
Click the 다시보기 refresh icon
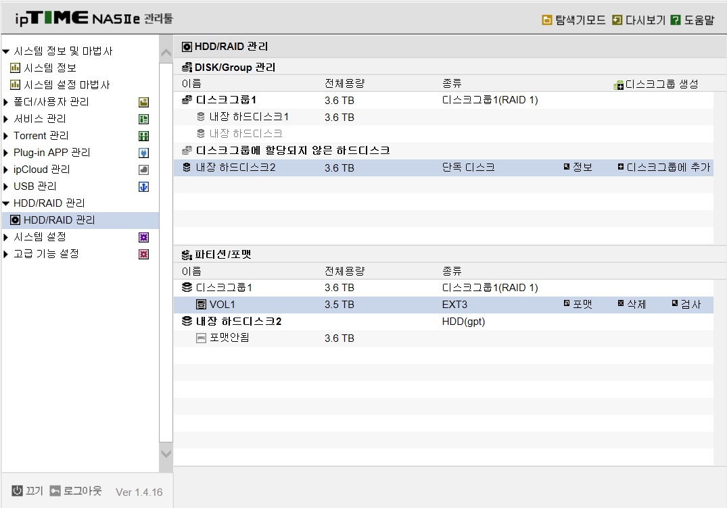[x=617, y=20]
